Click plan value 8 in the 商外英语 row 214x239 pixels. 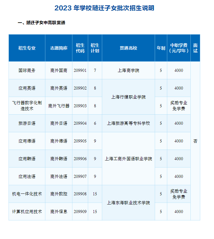[x=95, y=88]
